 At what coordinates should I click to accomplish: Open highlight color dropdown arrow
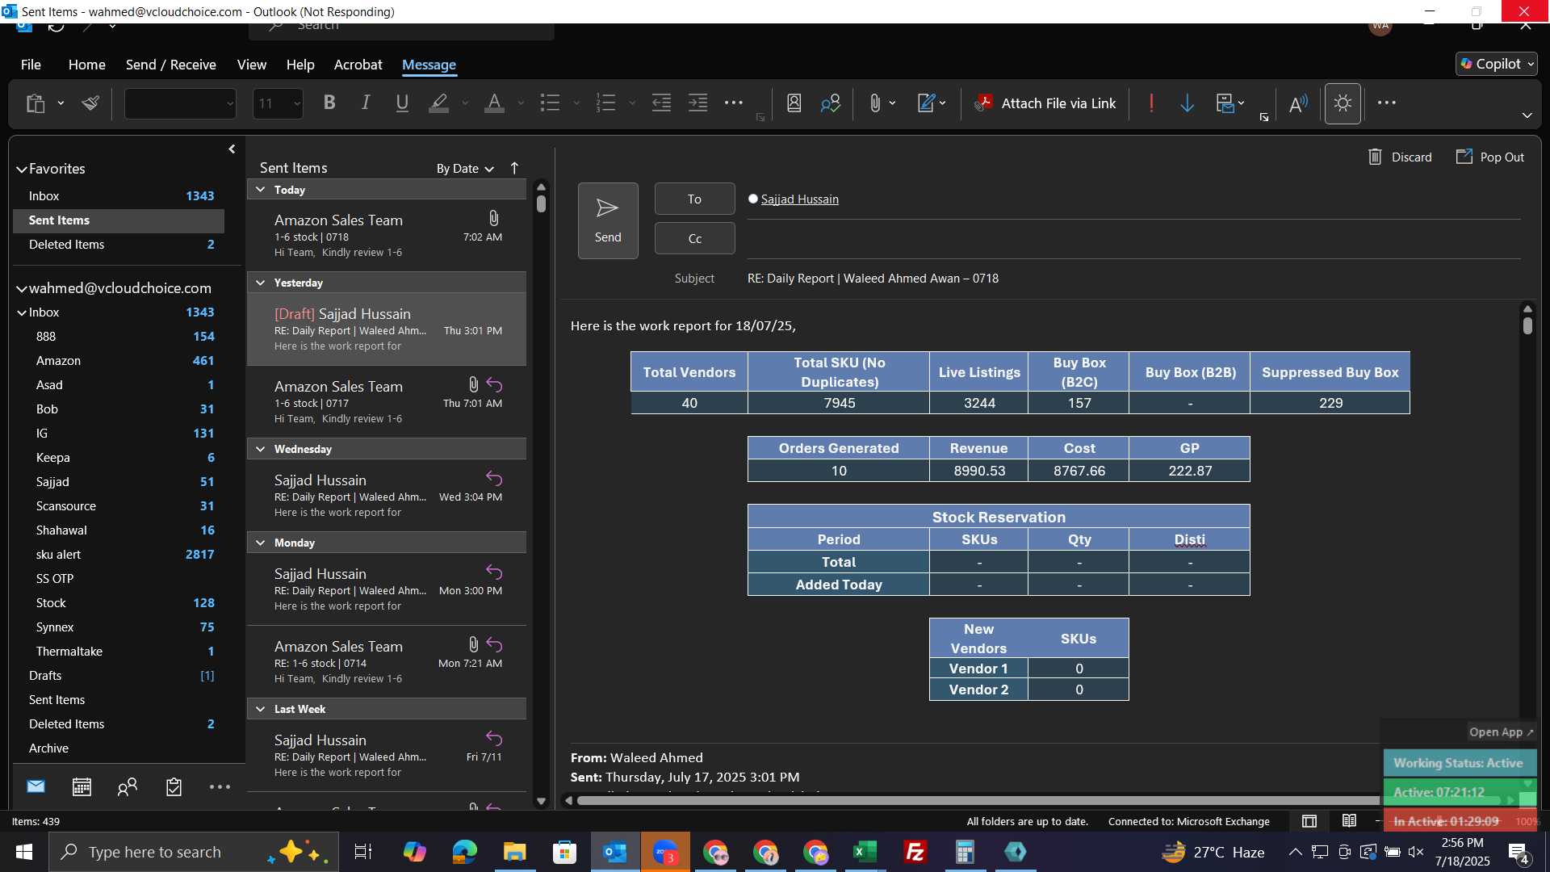[x=465, y=103]
